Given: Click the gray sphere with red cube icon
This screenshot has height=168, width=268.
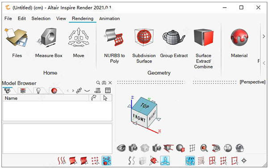Looking at the screenshot, I should 180,148.
